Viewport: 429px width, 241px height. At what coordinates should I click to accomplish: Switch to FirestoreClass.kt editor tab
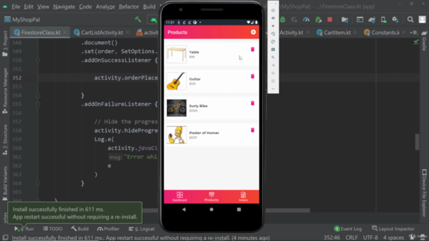click(40, 33)
